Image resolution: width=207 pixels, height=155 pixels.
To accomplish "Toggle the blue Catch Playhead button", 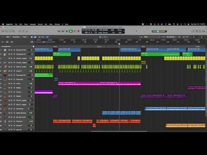I will point(47,37).
